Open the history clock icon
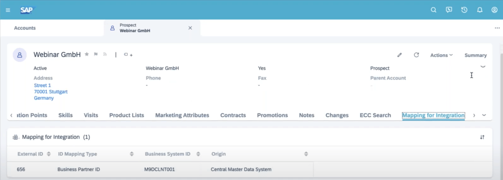Screen dimensions: 503x180 pyautogui.click(x=464, y=10)
